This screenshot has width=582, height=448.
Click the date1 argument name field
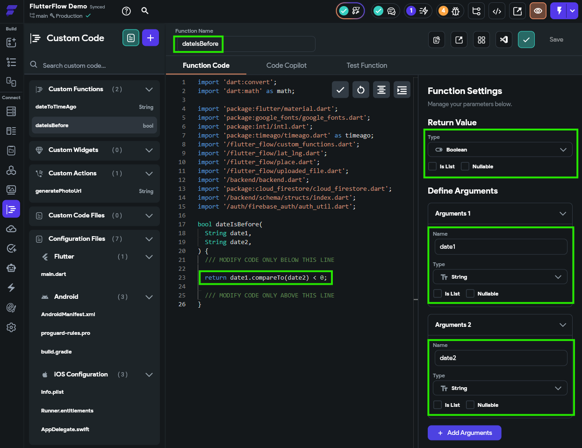501,246
